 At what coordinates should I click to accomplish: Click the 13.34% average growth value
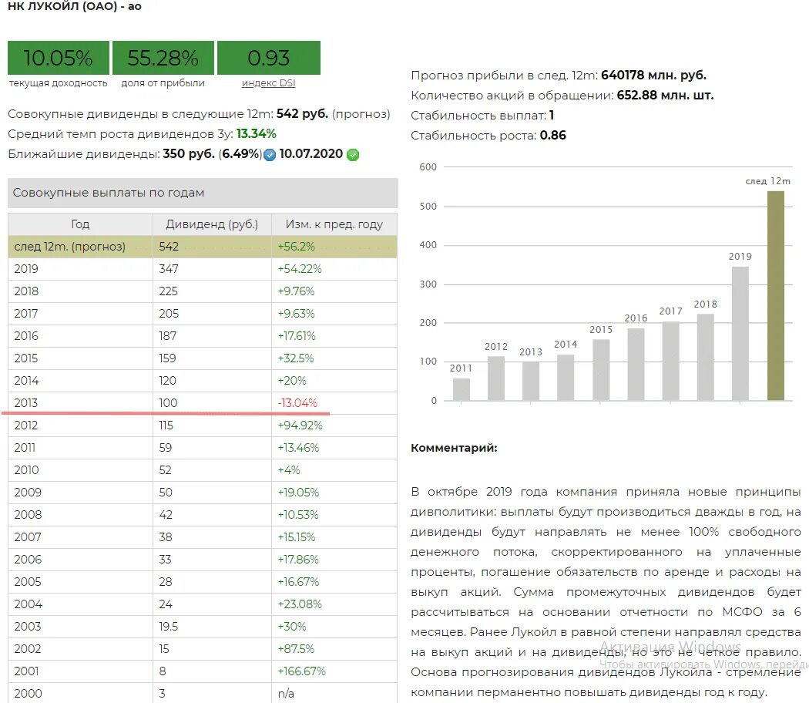point(257,134)
